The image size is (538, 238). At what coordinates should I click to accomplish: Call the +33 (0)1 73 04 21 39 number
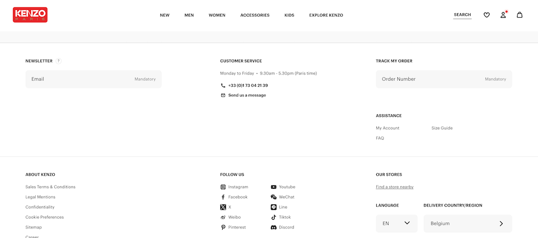tap(248, 85)
